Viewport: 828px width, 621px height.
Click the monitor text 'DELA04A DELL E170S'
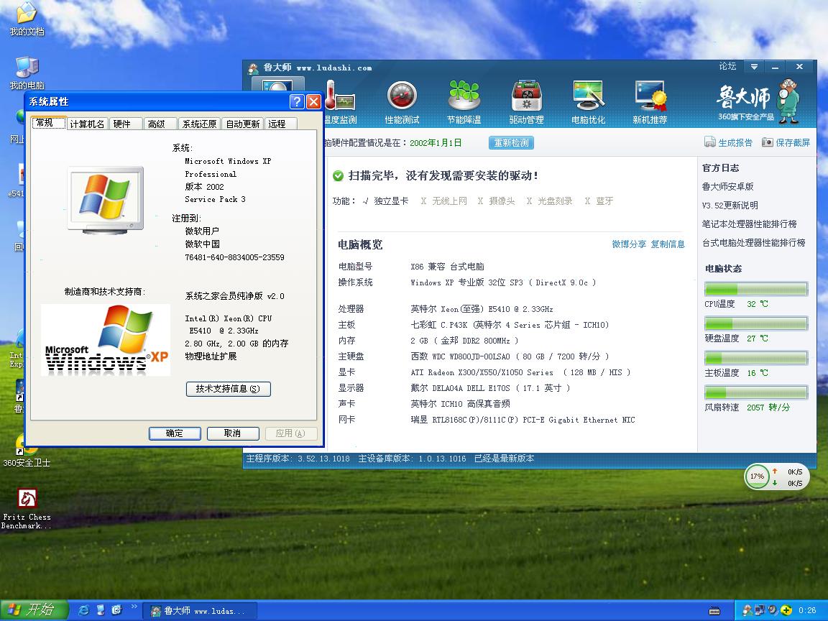(x=471, y=388)
